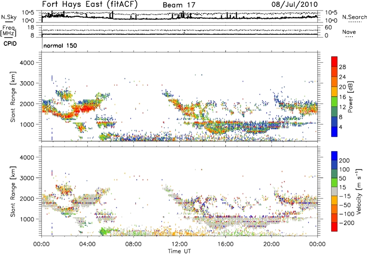Viewport: 367px width, 254px height.
Task: Click the blue top of velocity colorbar
Action: click(x=334, y=156)
